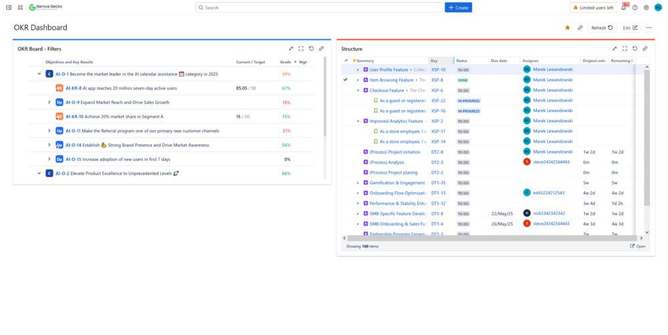Expand the AI-O-11 objective
This screenshot has height=335, width=668.
coord(49,131)
